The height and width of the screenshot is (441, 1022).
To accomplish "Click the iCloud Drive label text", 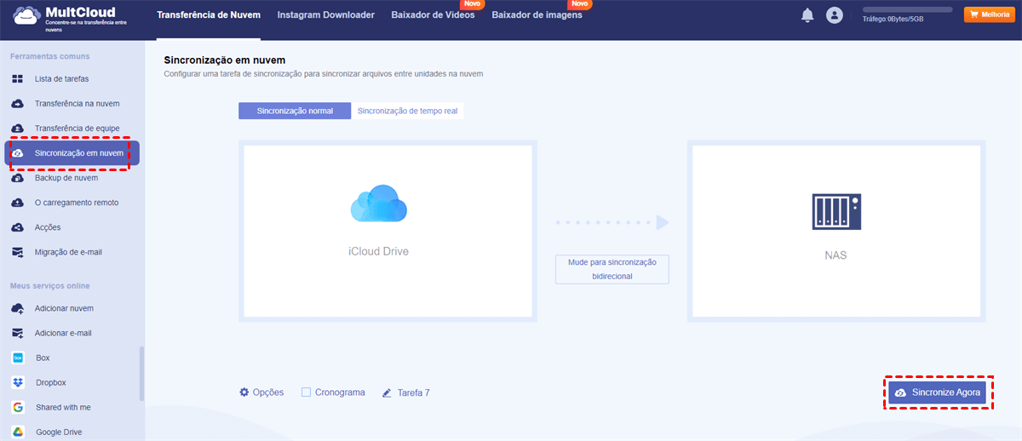I will point(379,252).
